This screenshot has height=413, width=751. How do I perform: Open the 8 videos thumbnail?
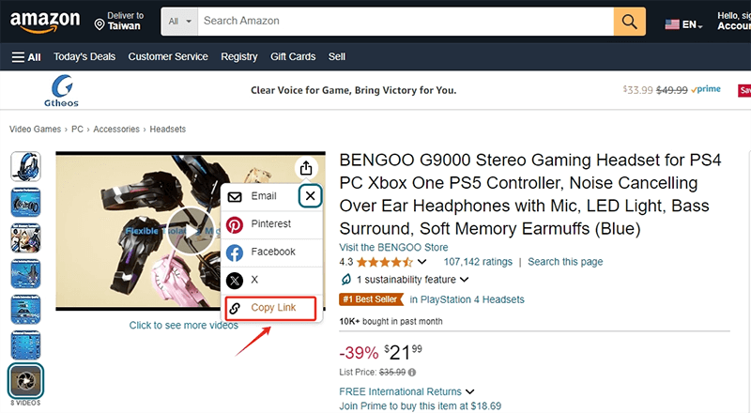click(x=25, y=382)
